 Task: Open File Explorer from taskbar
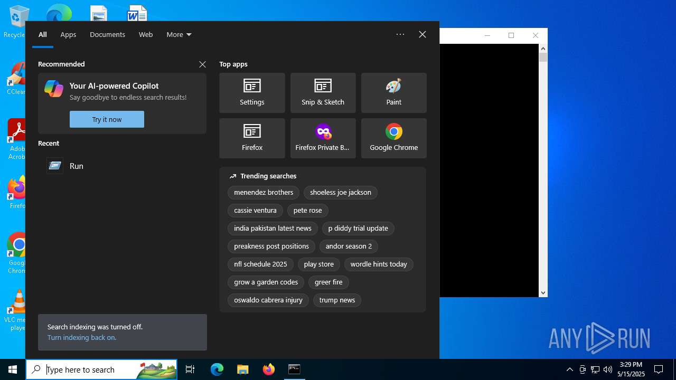coord(242,369)
